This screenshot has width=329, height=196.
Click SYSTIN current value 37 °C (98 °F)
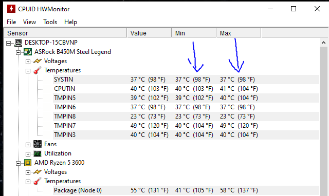pos(148,80)
